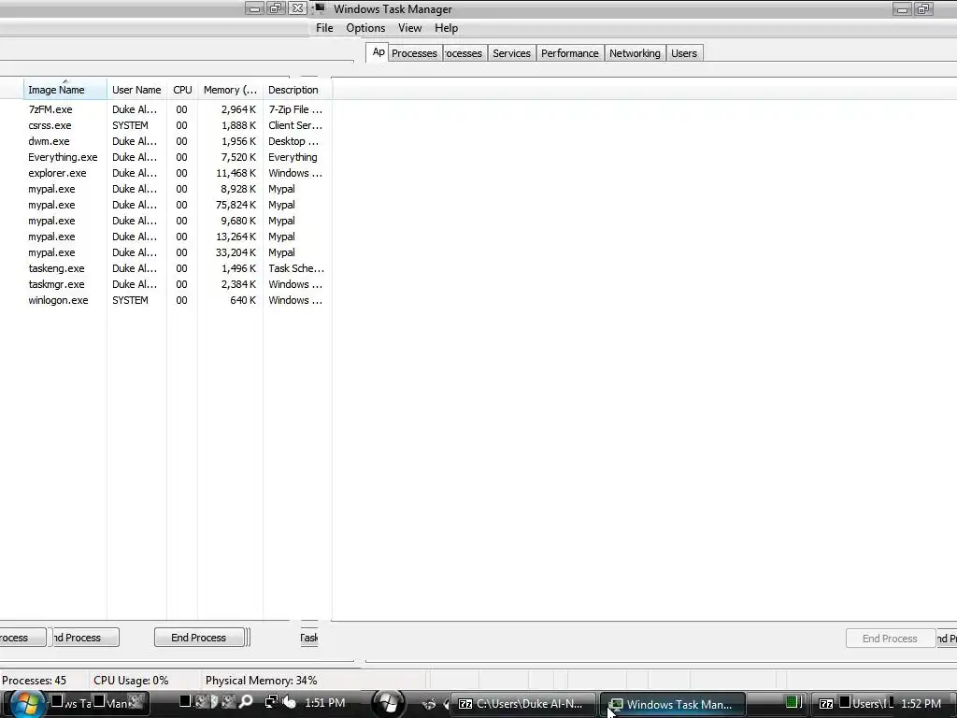Switch to the Networking tab

(x=635, y=53)
